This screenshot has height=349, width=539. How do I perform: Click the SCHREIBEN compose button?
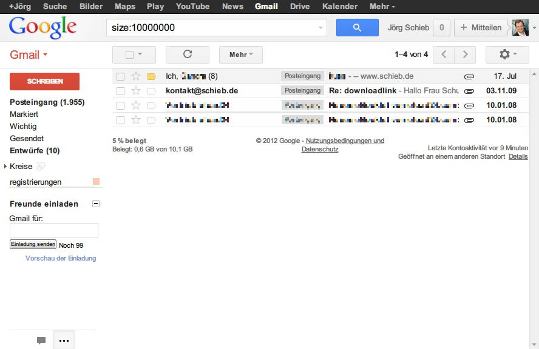tap(45, 81)
